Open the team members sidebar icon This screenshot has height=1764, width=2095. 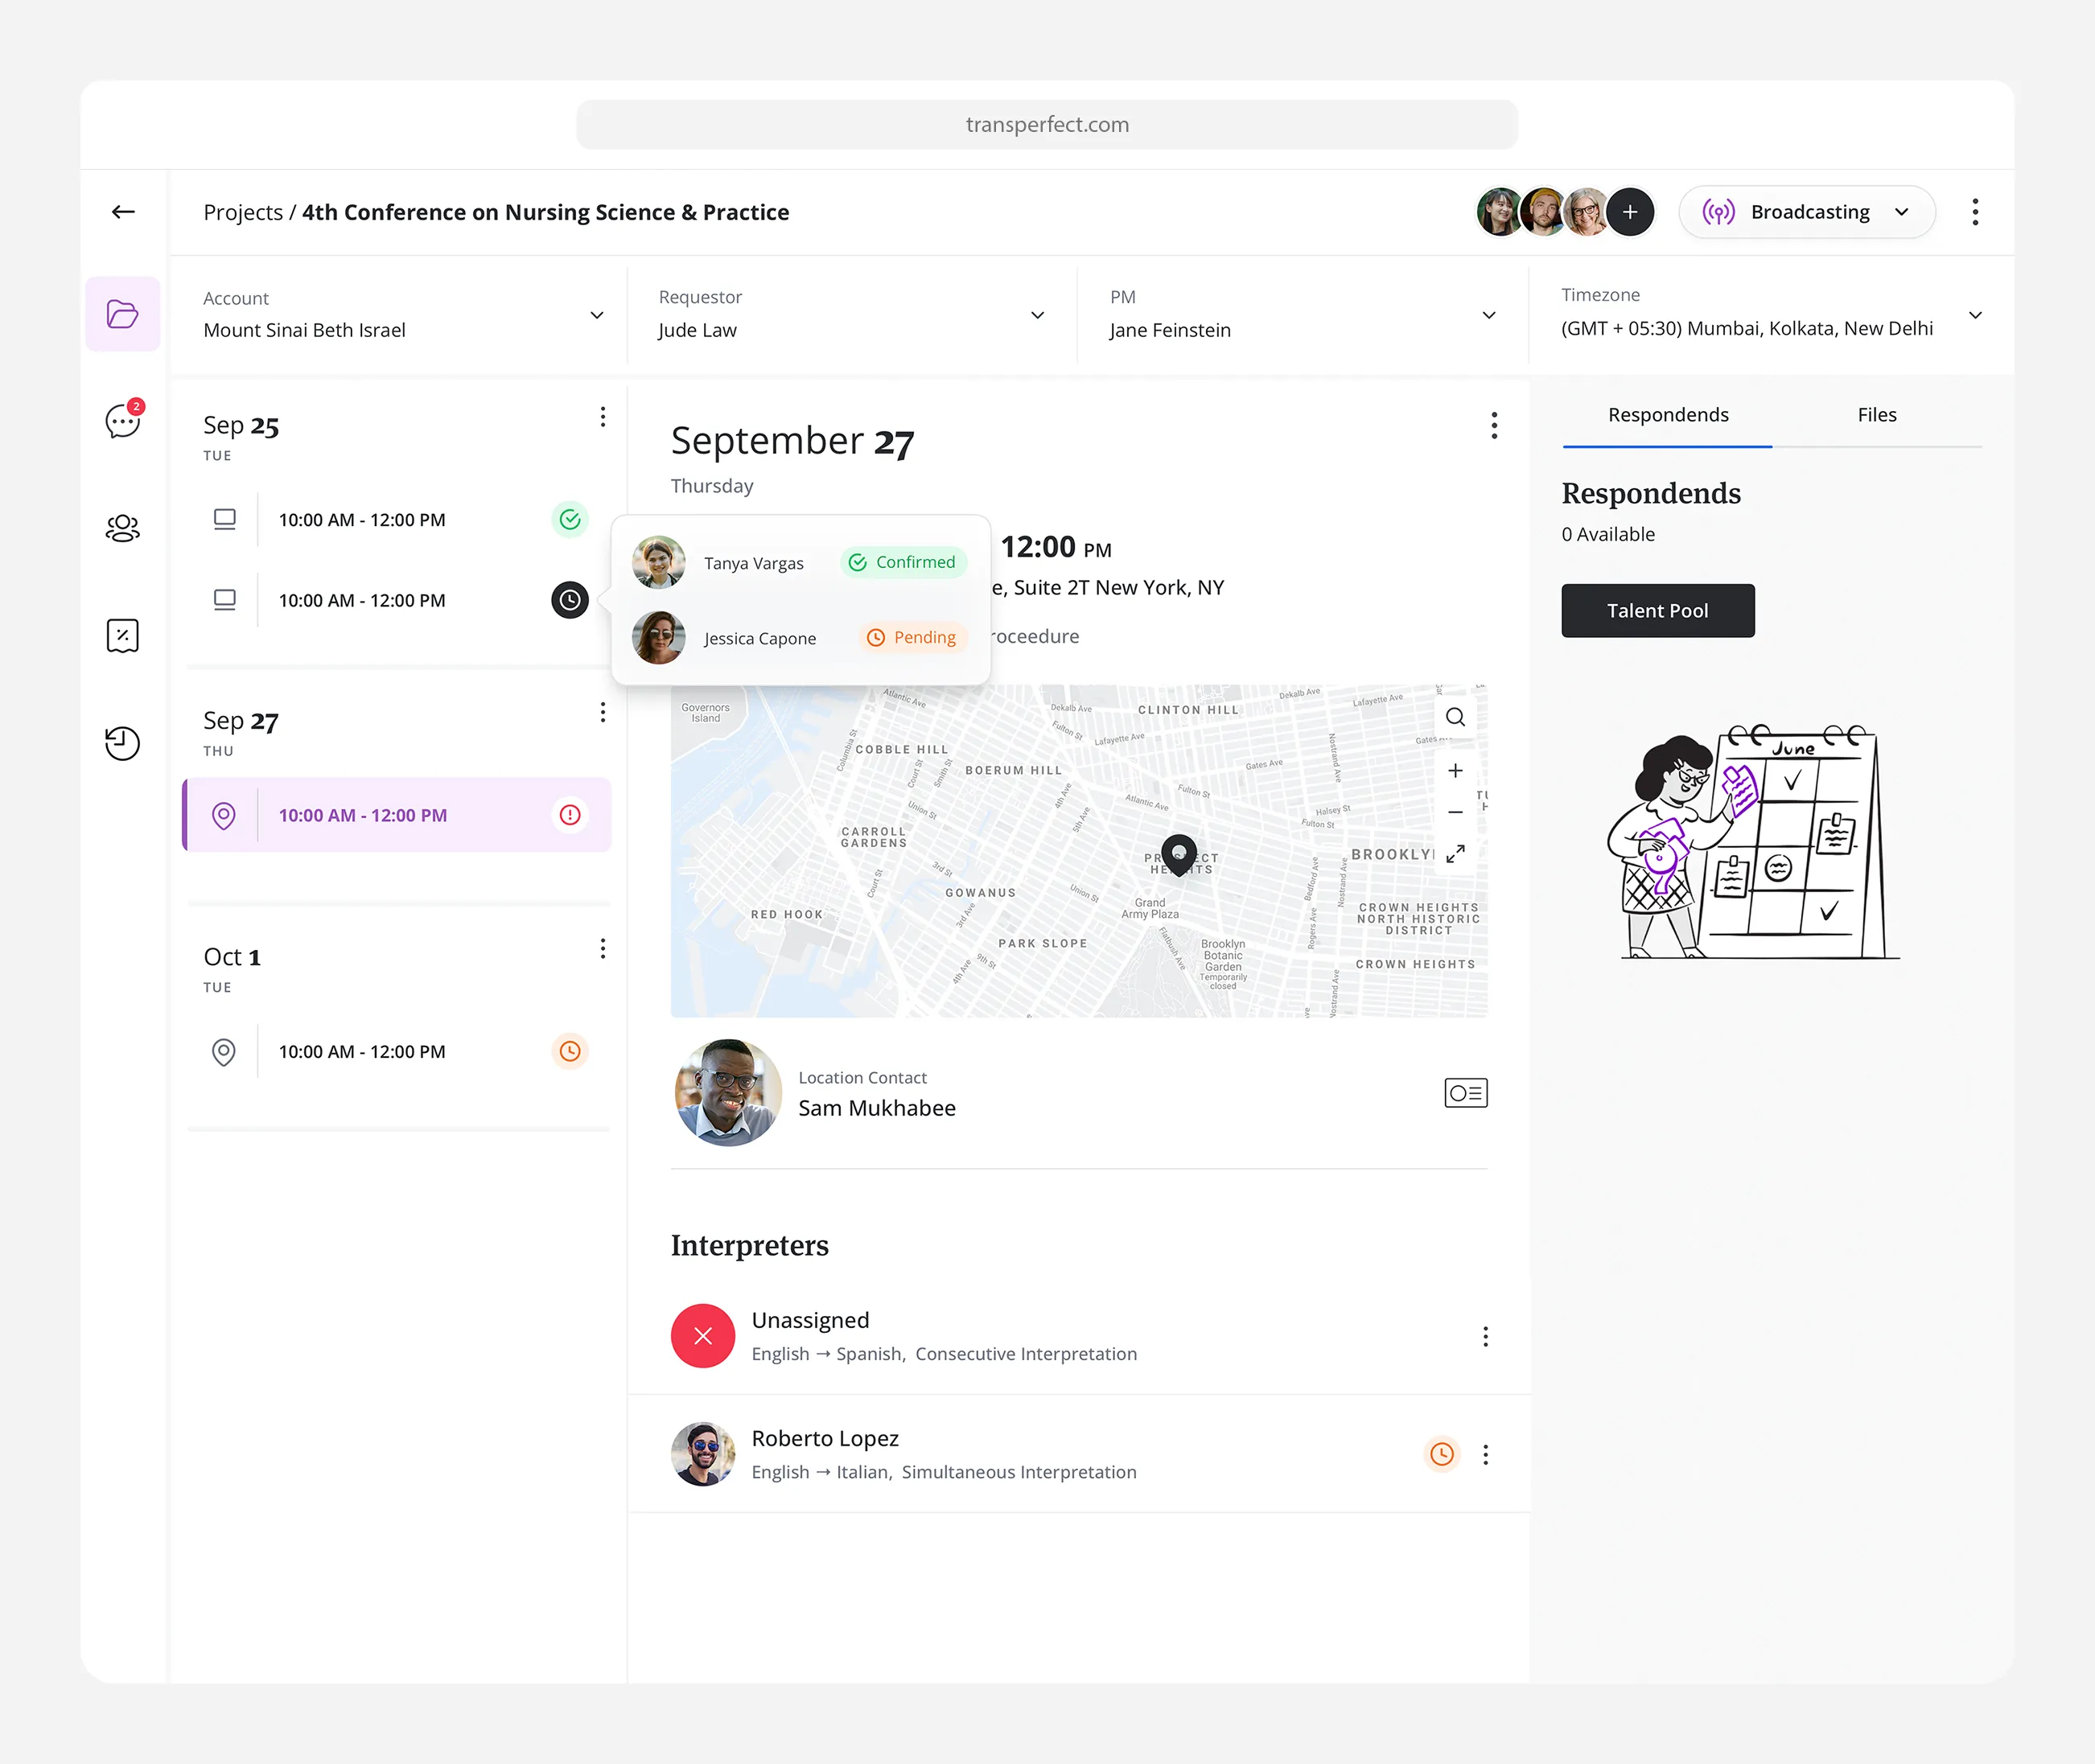123,528
